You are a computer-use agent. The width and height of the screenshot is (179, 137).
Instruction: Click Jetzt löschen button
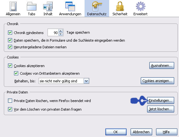coord(160,109)
